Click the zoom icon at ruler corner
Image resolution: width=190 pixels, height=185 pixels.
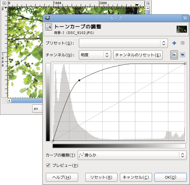tap(148, 3)
